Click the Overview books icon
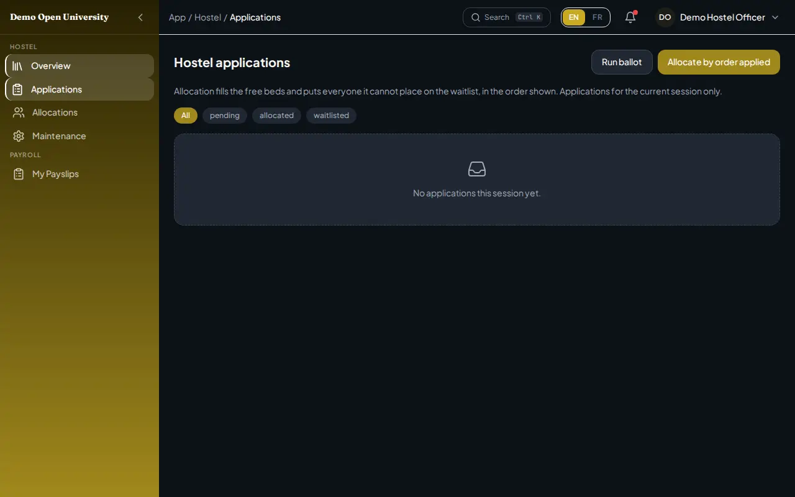 tap(17, 66)
